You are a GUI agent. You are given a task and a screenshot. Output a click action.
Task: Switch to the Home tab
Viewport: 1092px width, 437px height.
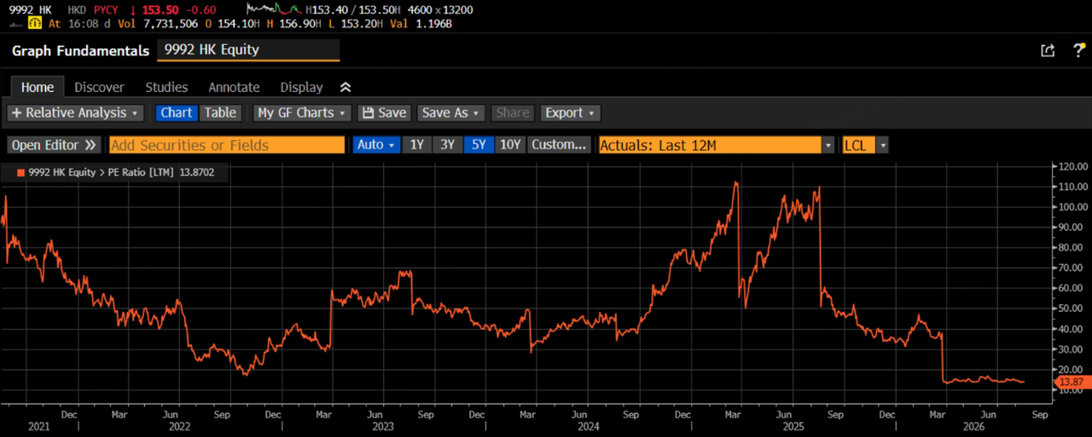[38, 87]
